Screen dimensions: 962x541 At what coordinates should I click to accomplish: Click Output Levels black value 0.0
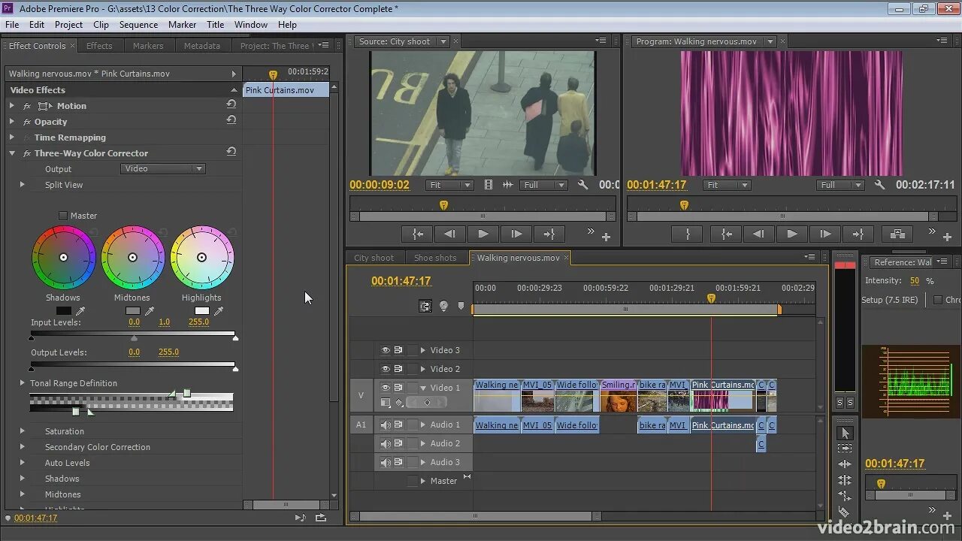134,352
